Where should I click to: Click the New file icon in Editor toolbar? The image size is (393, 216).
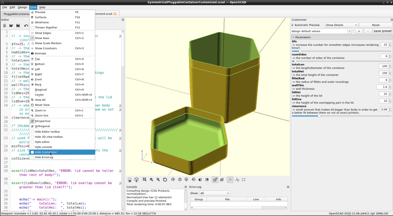pyautogui.click(x=5, y=26)
